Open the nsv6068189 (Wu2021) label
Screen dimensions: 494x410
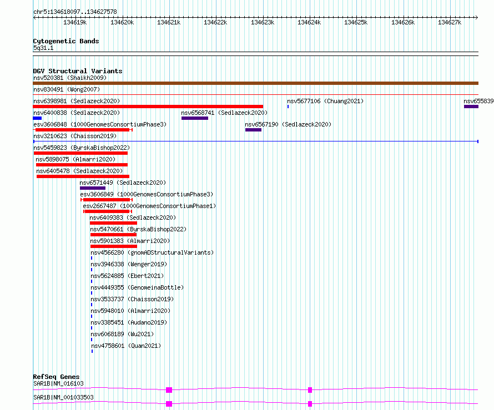[x=122, y=334]
